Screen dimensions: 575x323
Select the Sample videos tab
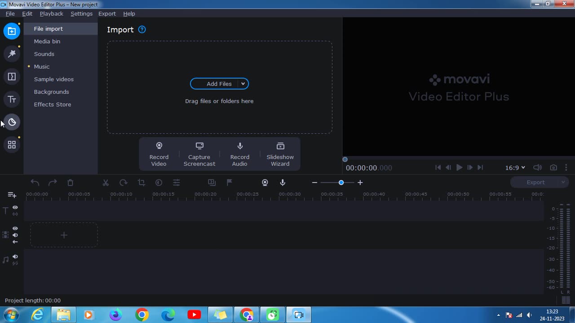click(x=61, y=79)
